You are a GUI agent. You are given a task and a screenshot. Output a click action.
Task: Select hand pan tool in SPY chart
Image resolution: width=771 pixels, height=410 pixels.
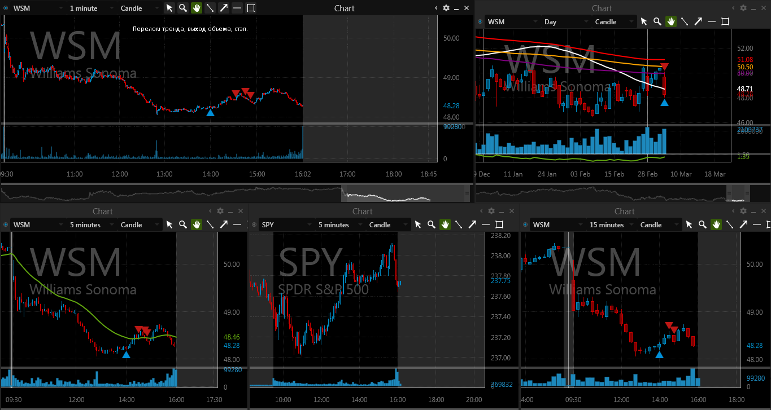pyautogui.click(x=445, y=224)
